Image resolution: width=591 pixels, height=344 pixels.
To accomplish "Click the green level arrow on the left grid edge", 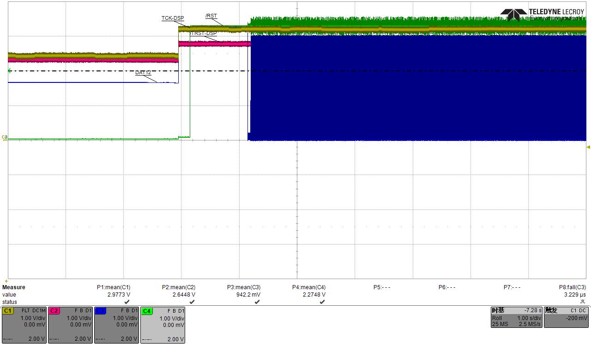I will point(10,70).
